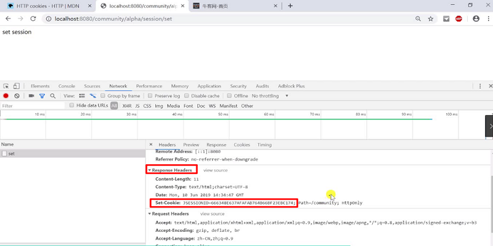The height and width of the screenshot is (246, 493).
Task: Open the Application panel tab
Action: (x=209, y=86)
